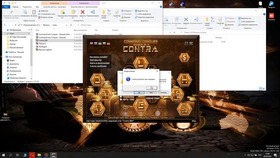Show hidden system tray icons chevron
Screen dimensions: 280x158
[245, 155]
